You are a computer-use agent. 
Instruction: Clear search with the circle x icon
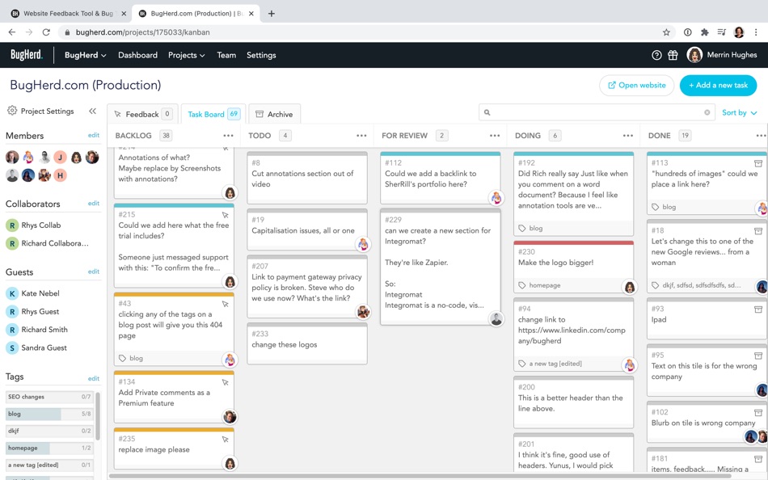[x=707, y=112]
